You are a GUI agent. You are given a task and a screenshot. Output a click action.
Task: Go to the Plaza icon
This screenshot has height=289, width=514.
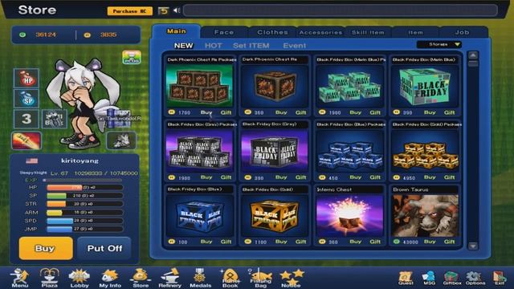[50, 278]
